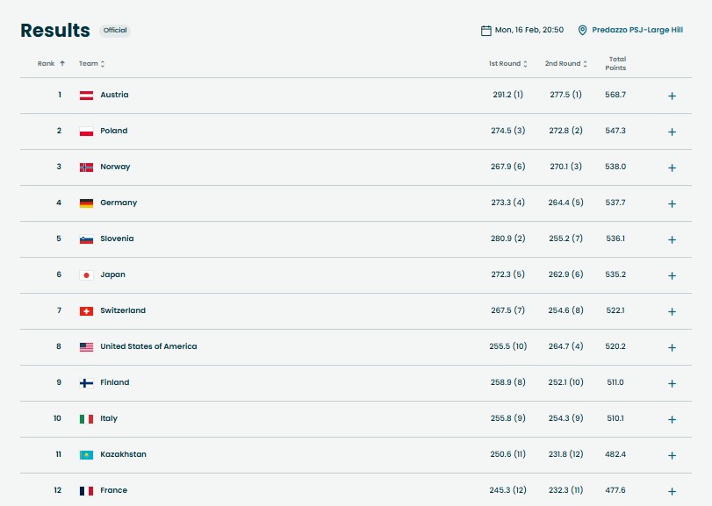Sort by 1st Round scores
Screen dimensions: 712x506
(x=508, y=63)
